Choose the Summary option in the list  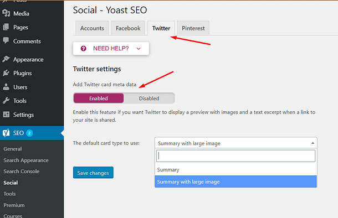pyautogui.click(x=236, y=169)
